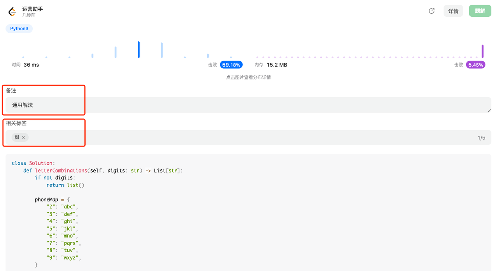Click the blue 69.18% beats badge
This screenshot has height=271, width=498.
click(231, 65)
